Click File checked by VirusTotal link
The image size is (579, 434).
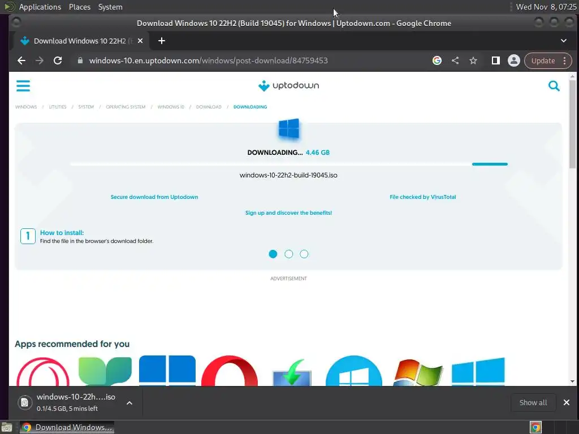coord(423,197)
